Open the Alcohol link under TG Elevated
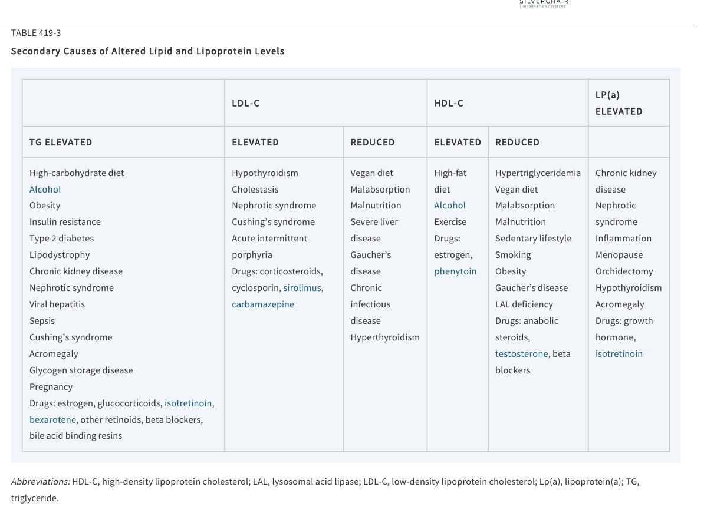Screen dimensions: 704x510 pyautogui.click(x=45, y=189)
